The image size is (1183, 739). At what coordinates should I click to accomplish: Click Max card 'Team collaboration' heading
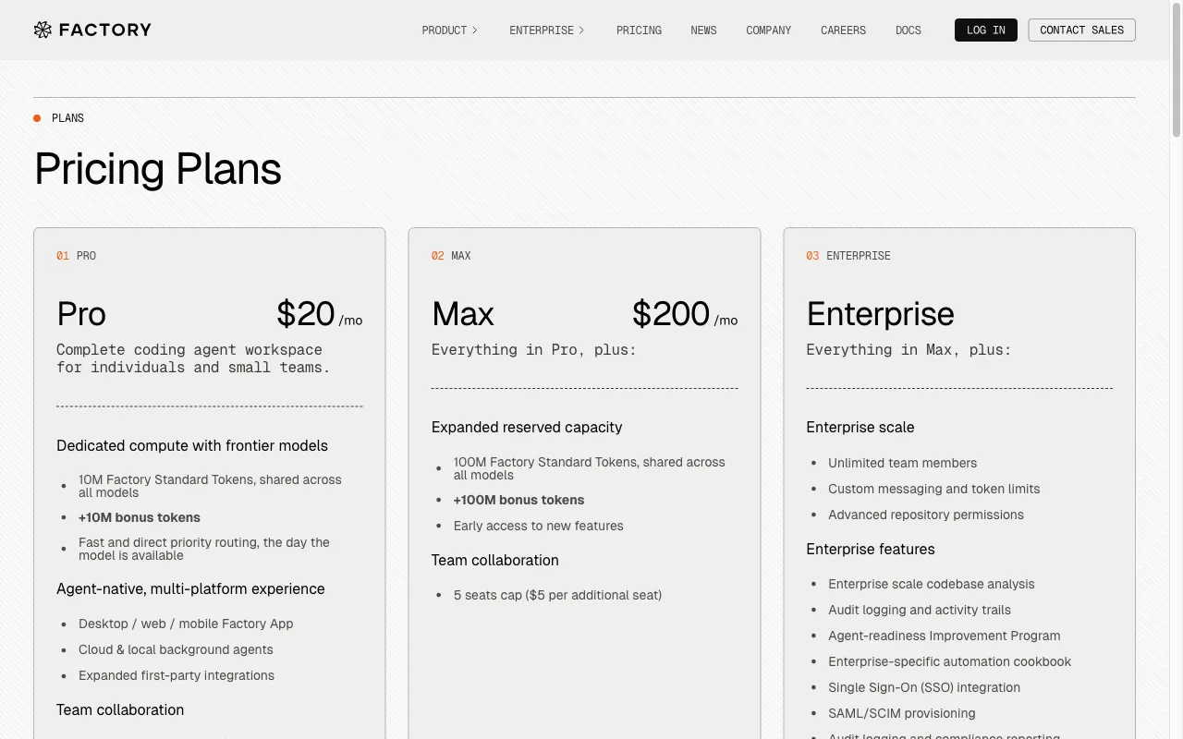[x=495, y=561]
